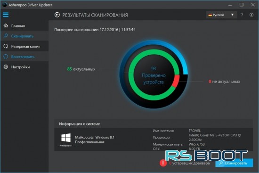
Task: Click the blue Сканировать button
Action: [x=234, y=163]
